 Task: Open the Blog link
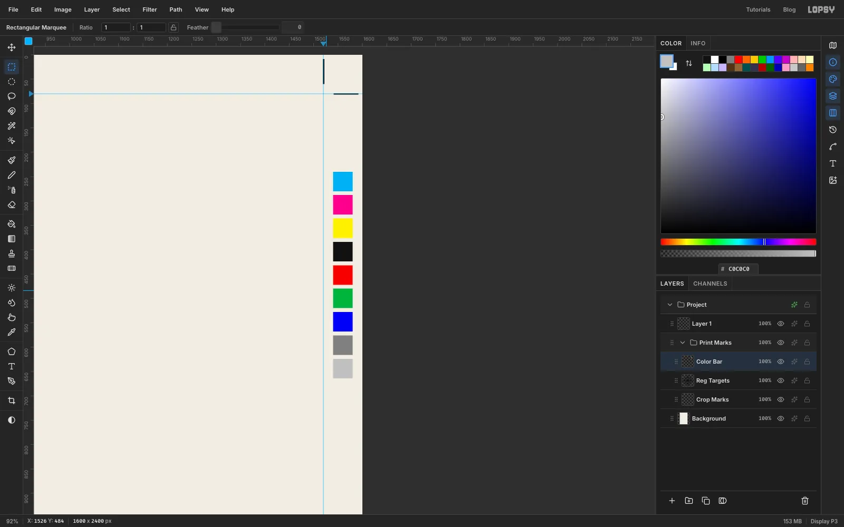(x=789, y=9)
